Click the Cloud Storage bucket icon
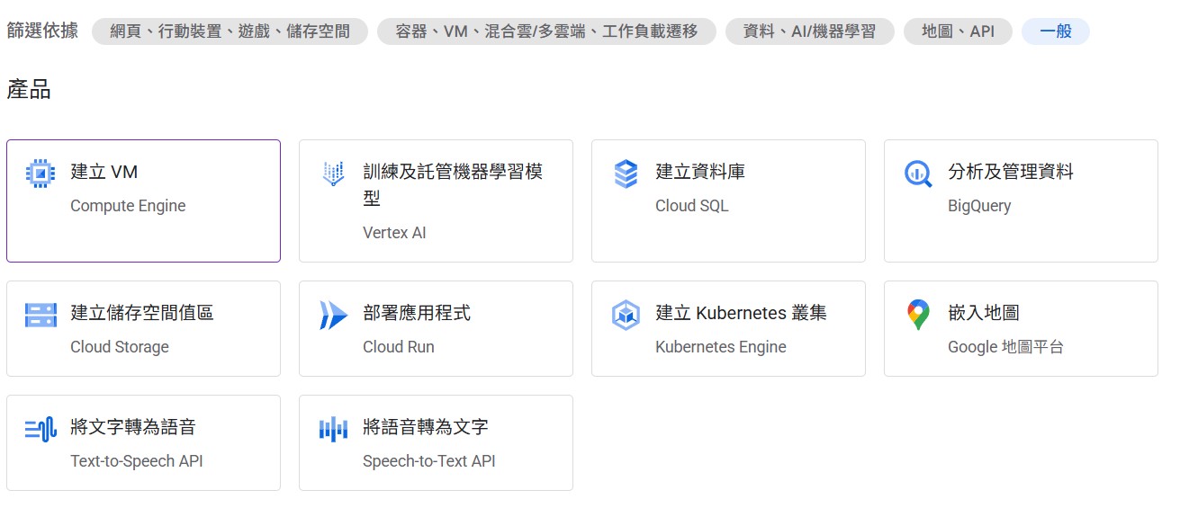The image size is (1189, 508). pos(41,315)
